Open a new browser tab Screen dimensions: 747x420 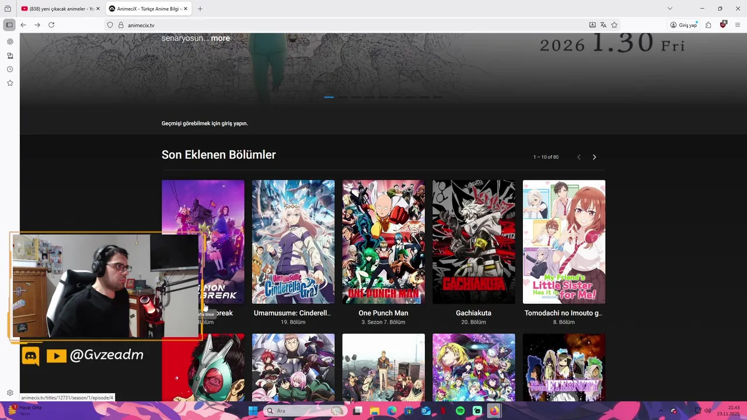pos(200,9)
